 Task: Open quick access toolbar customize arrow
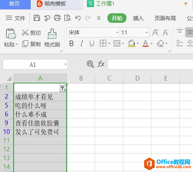[99, 18]
